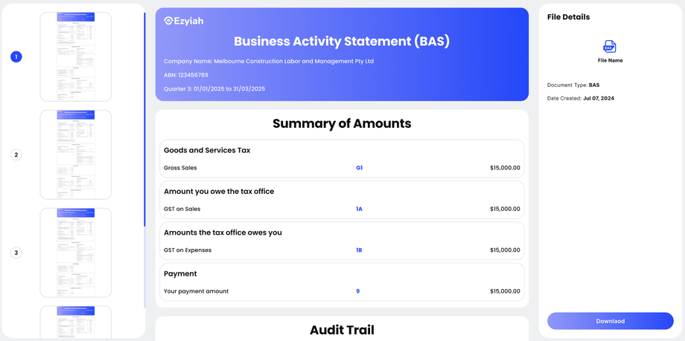Click the BAS file icon
The image size is (685, 341).
pyautogui.click(x=610, y=47)
